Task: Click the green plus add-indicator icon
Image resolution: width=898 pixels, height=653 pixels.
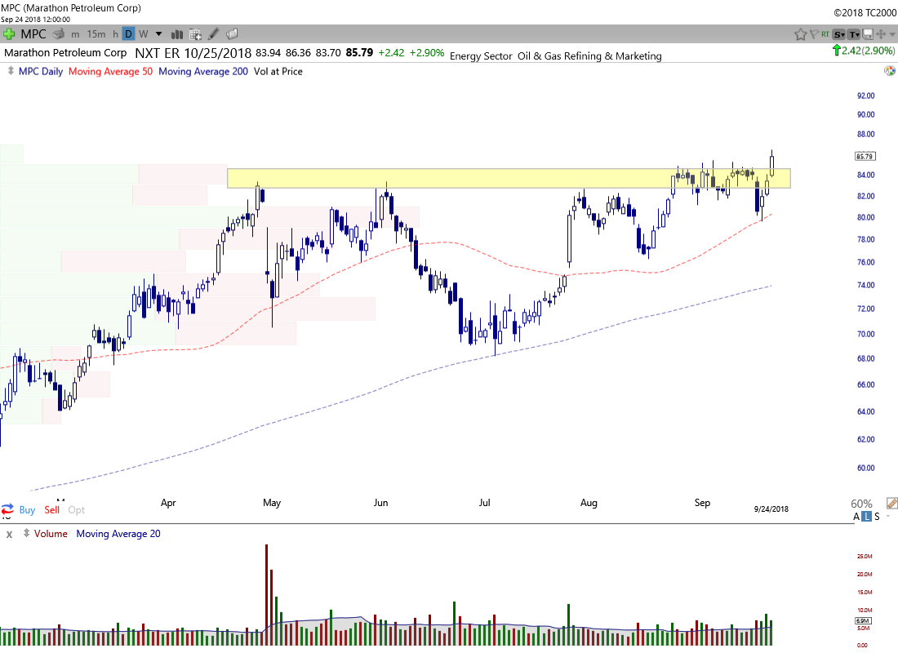Action: coord(9,34)
